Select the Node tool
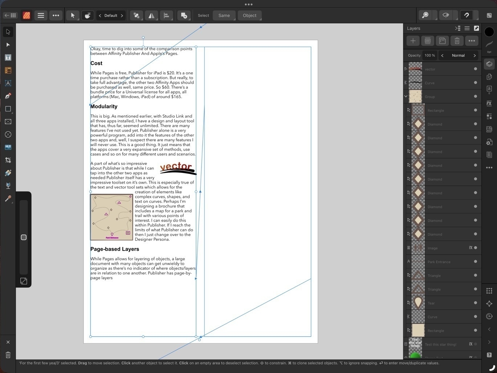497x373 pixels. point(8,44)
